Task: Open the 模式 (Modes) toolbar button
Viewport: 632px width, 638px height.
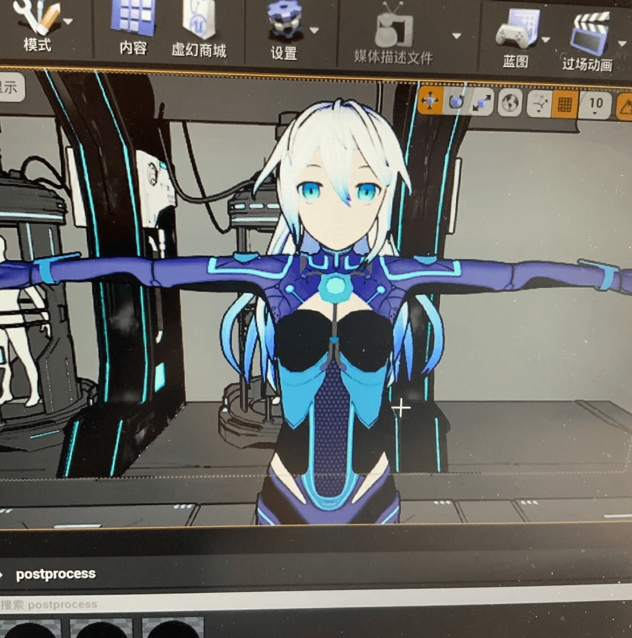Action: pos(37,27)
